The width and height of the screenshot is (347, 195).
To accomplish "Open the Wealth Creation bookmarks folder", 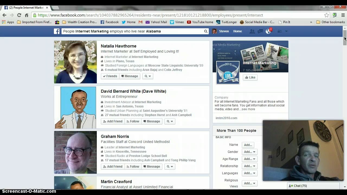I will coord(79,22).
